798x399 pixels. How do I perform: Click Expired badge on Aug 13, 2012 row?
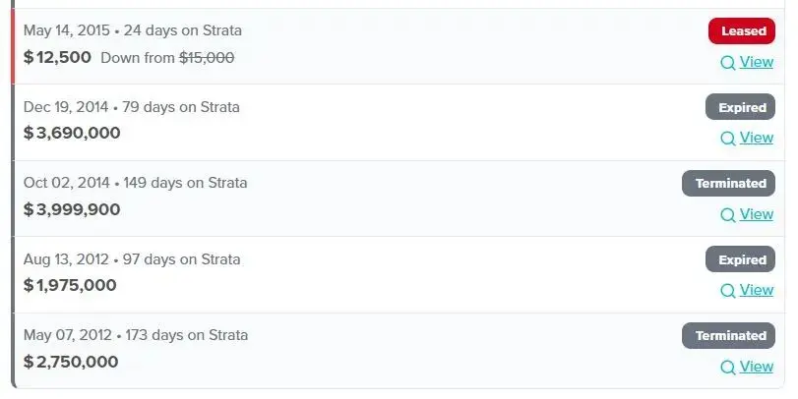pyautogui.click(x=740, y=259)
